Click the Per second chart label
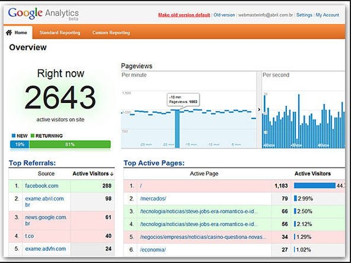The height and width of the screenshot is (263, 351). coord(276,75)
